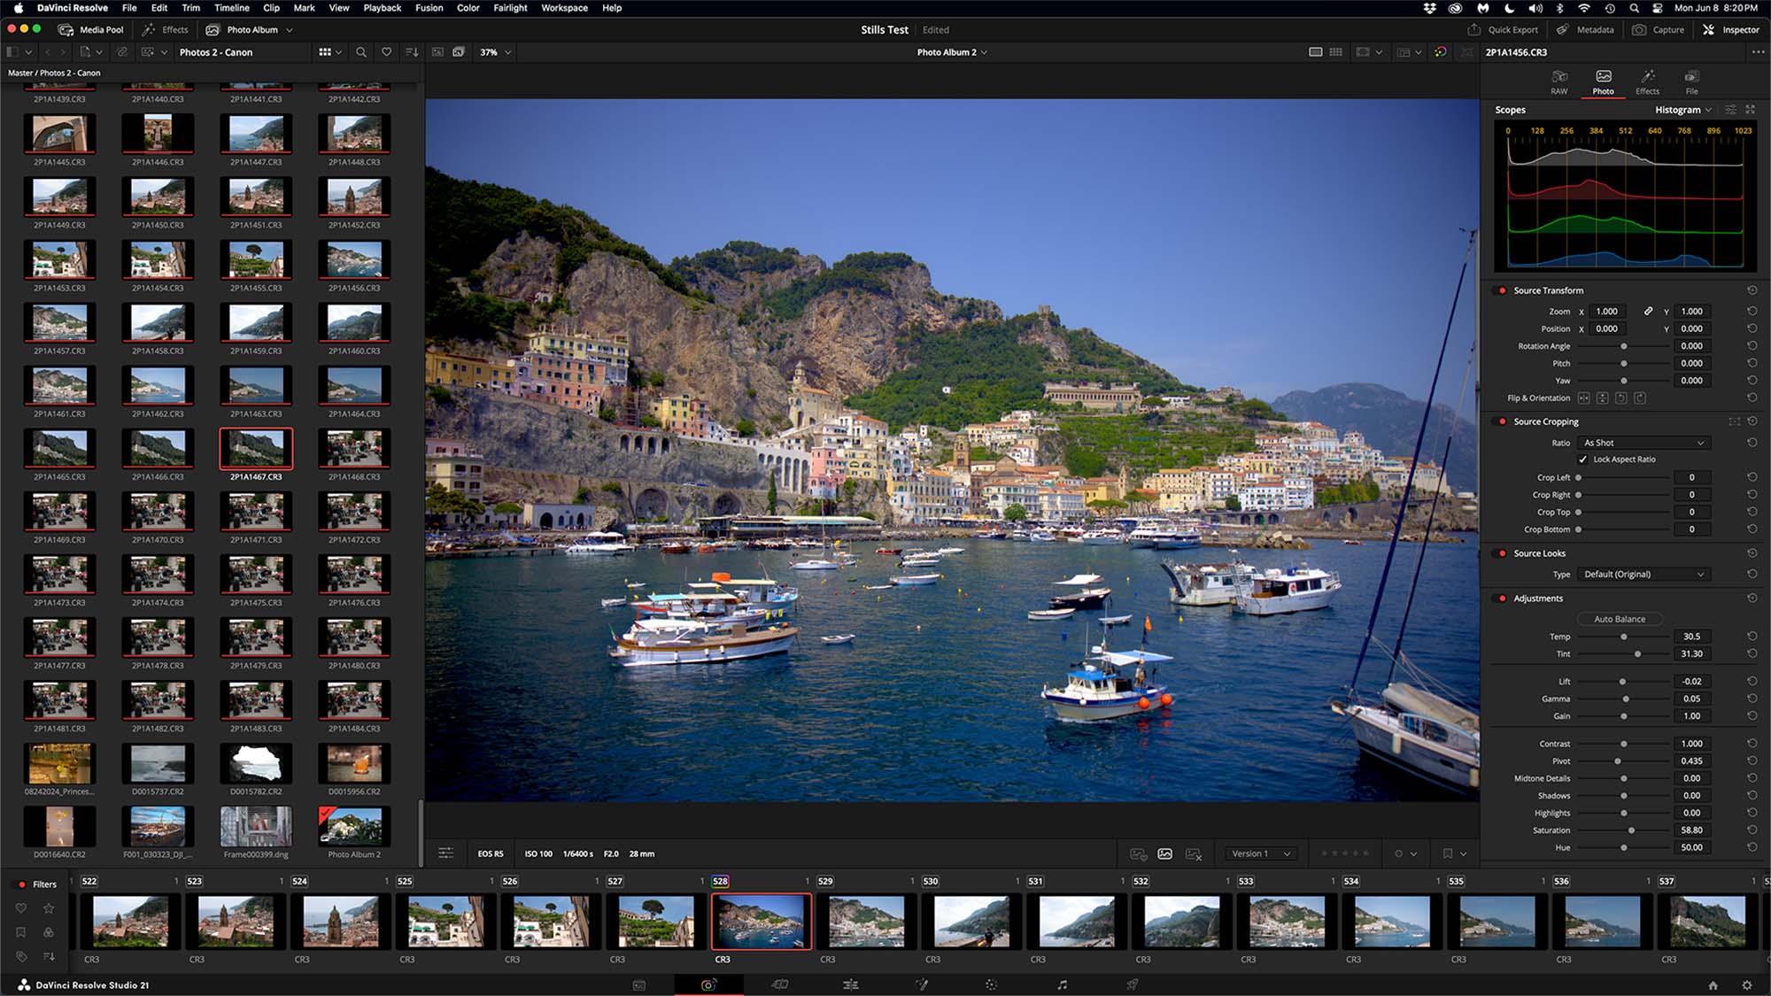Click the Fusion page icon in bottom bar
Screen dimensions: 1771x996
click(921, 984)
